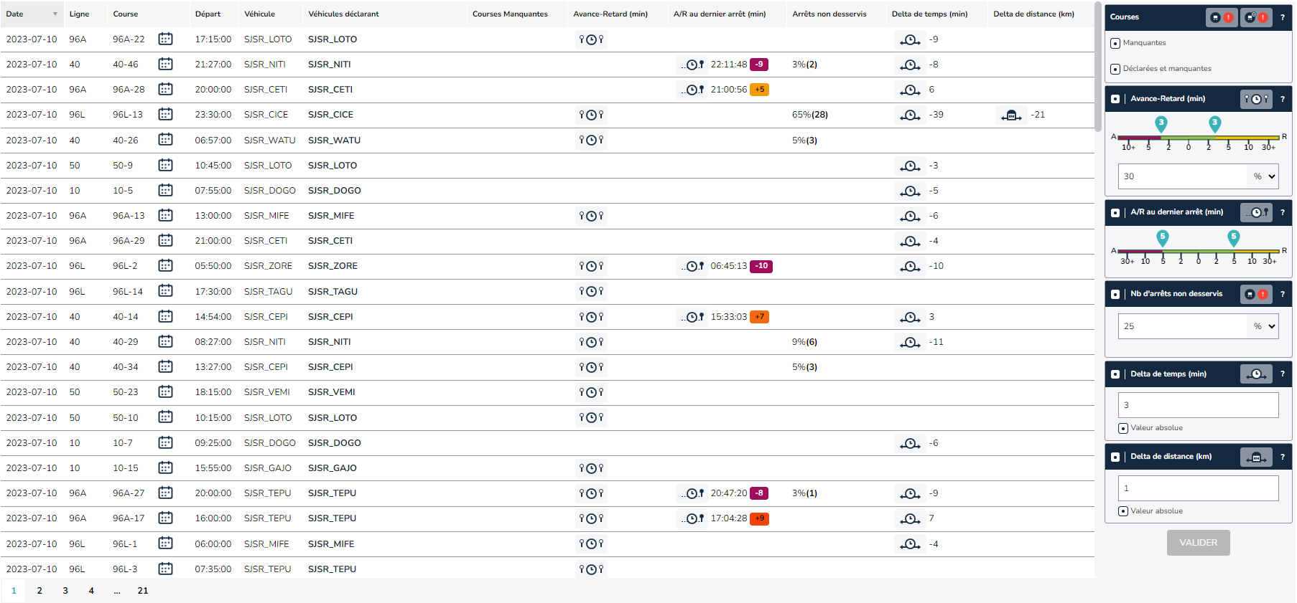Open calendar icon for course 50-9
Screen dimensions: 1297x603
[165, 165]
